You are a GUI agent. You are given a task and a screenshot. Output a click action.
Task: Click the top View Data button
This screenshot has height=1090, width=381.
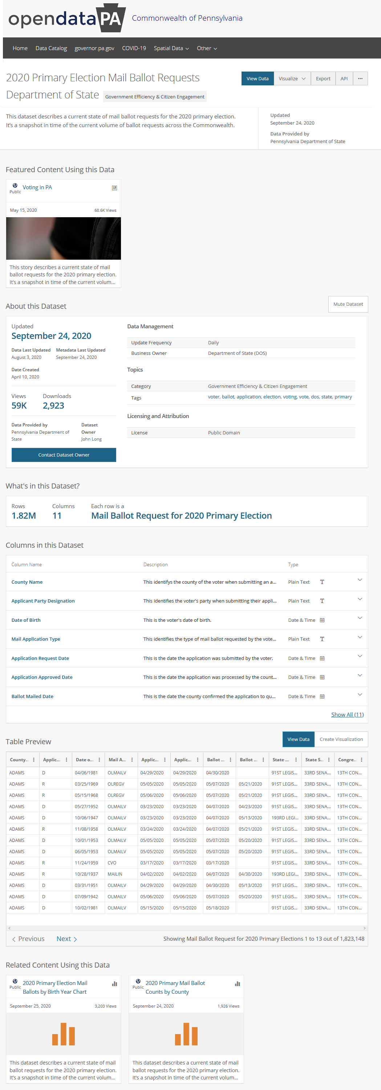tap(258, 79)
